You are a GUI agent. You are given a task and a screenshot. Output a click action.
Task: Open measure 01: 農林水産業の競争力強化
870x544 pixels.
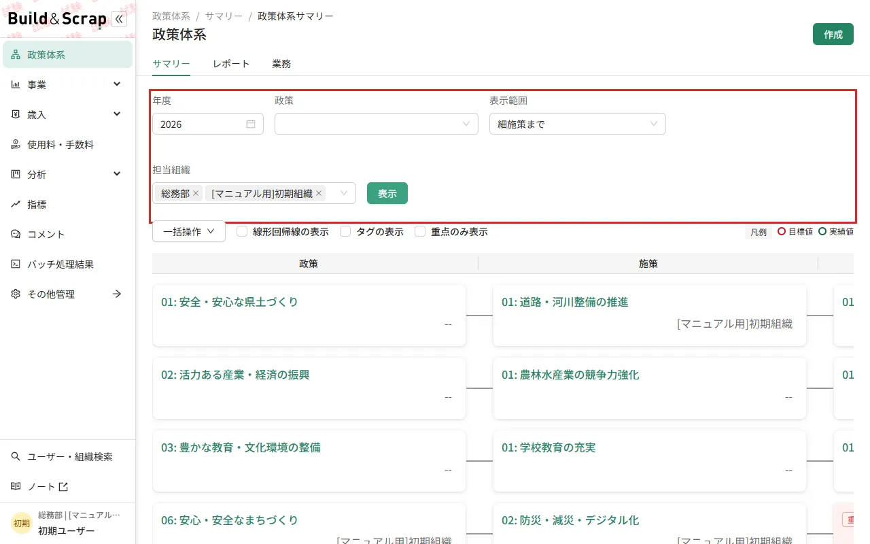(570, 375)
